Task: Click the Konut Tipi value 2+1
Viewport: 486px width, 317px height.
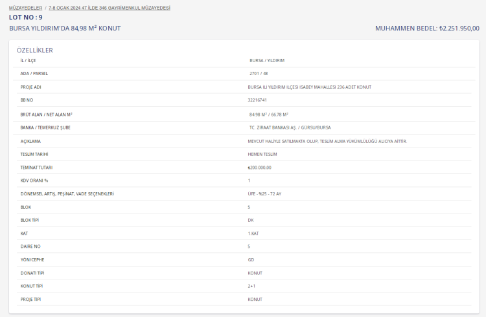Action: 251,286
